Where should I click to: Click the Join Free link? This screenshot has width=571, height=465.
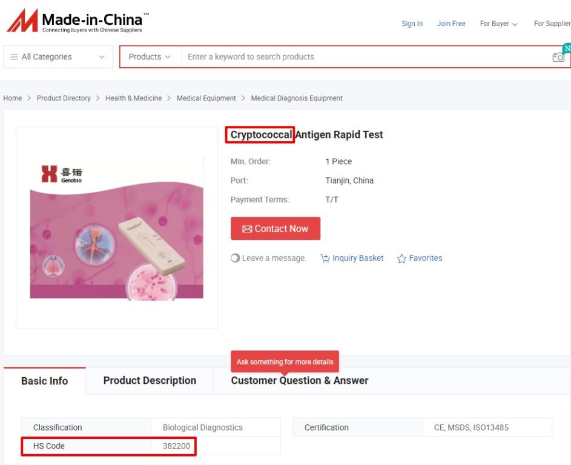tap(451, 24)
